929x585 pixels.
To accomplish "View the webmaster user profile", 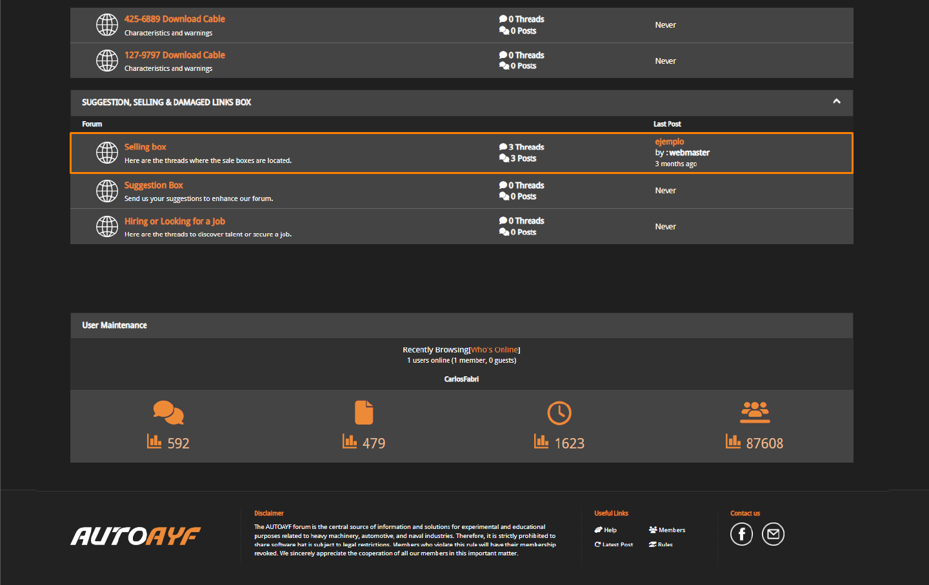I will pyautogui.click(x=689, y=153).
